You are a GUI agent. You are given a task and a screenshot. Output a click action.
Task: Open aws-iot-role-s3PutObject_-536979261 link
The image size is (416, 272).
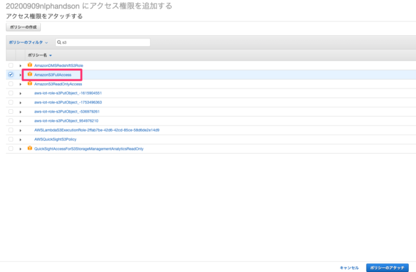[x=67, y=111]
